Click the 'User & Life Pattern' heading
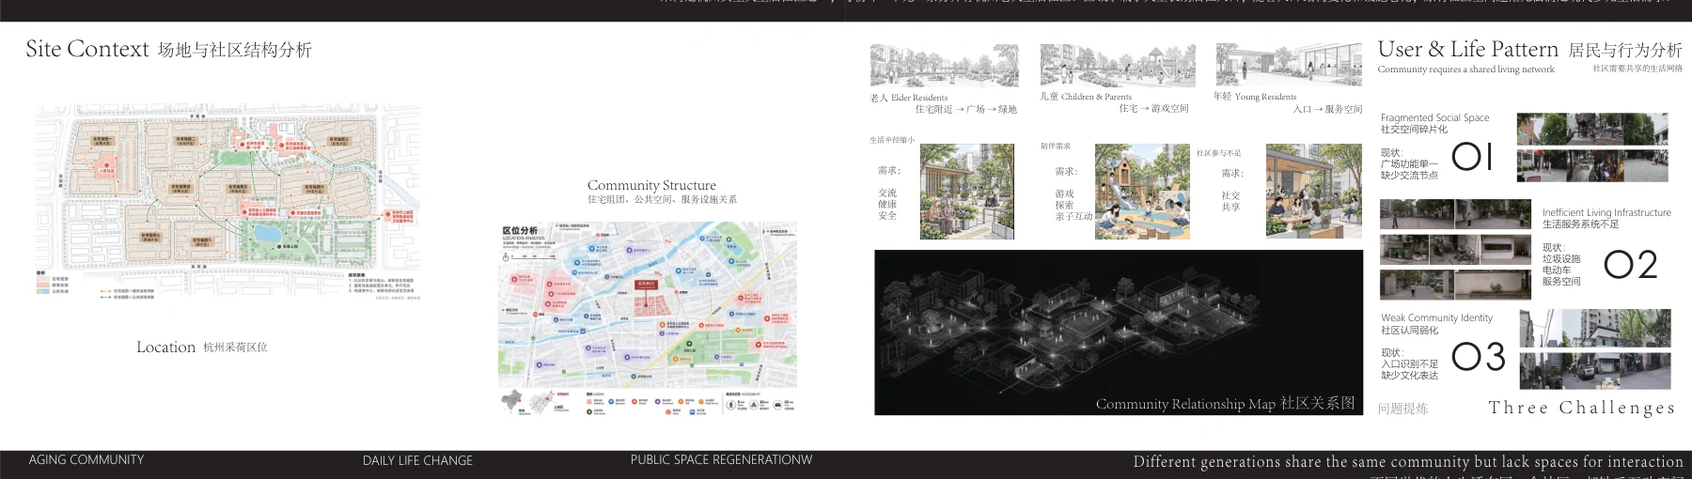Image resolution: width=1692 pixels, height=479 pixels. [1468, 50]
